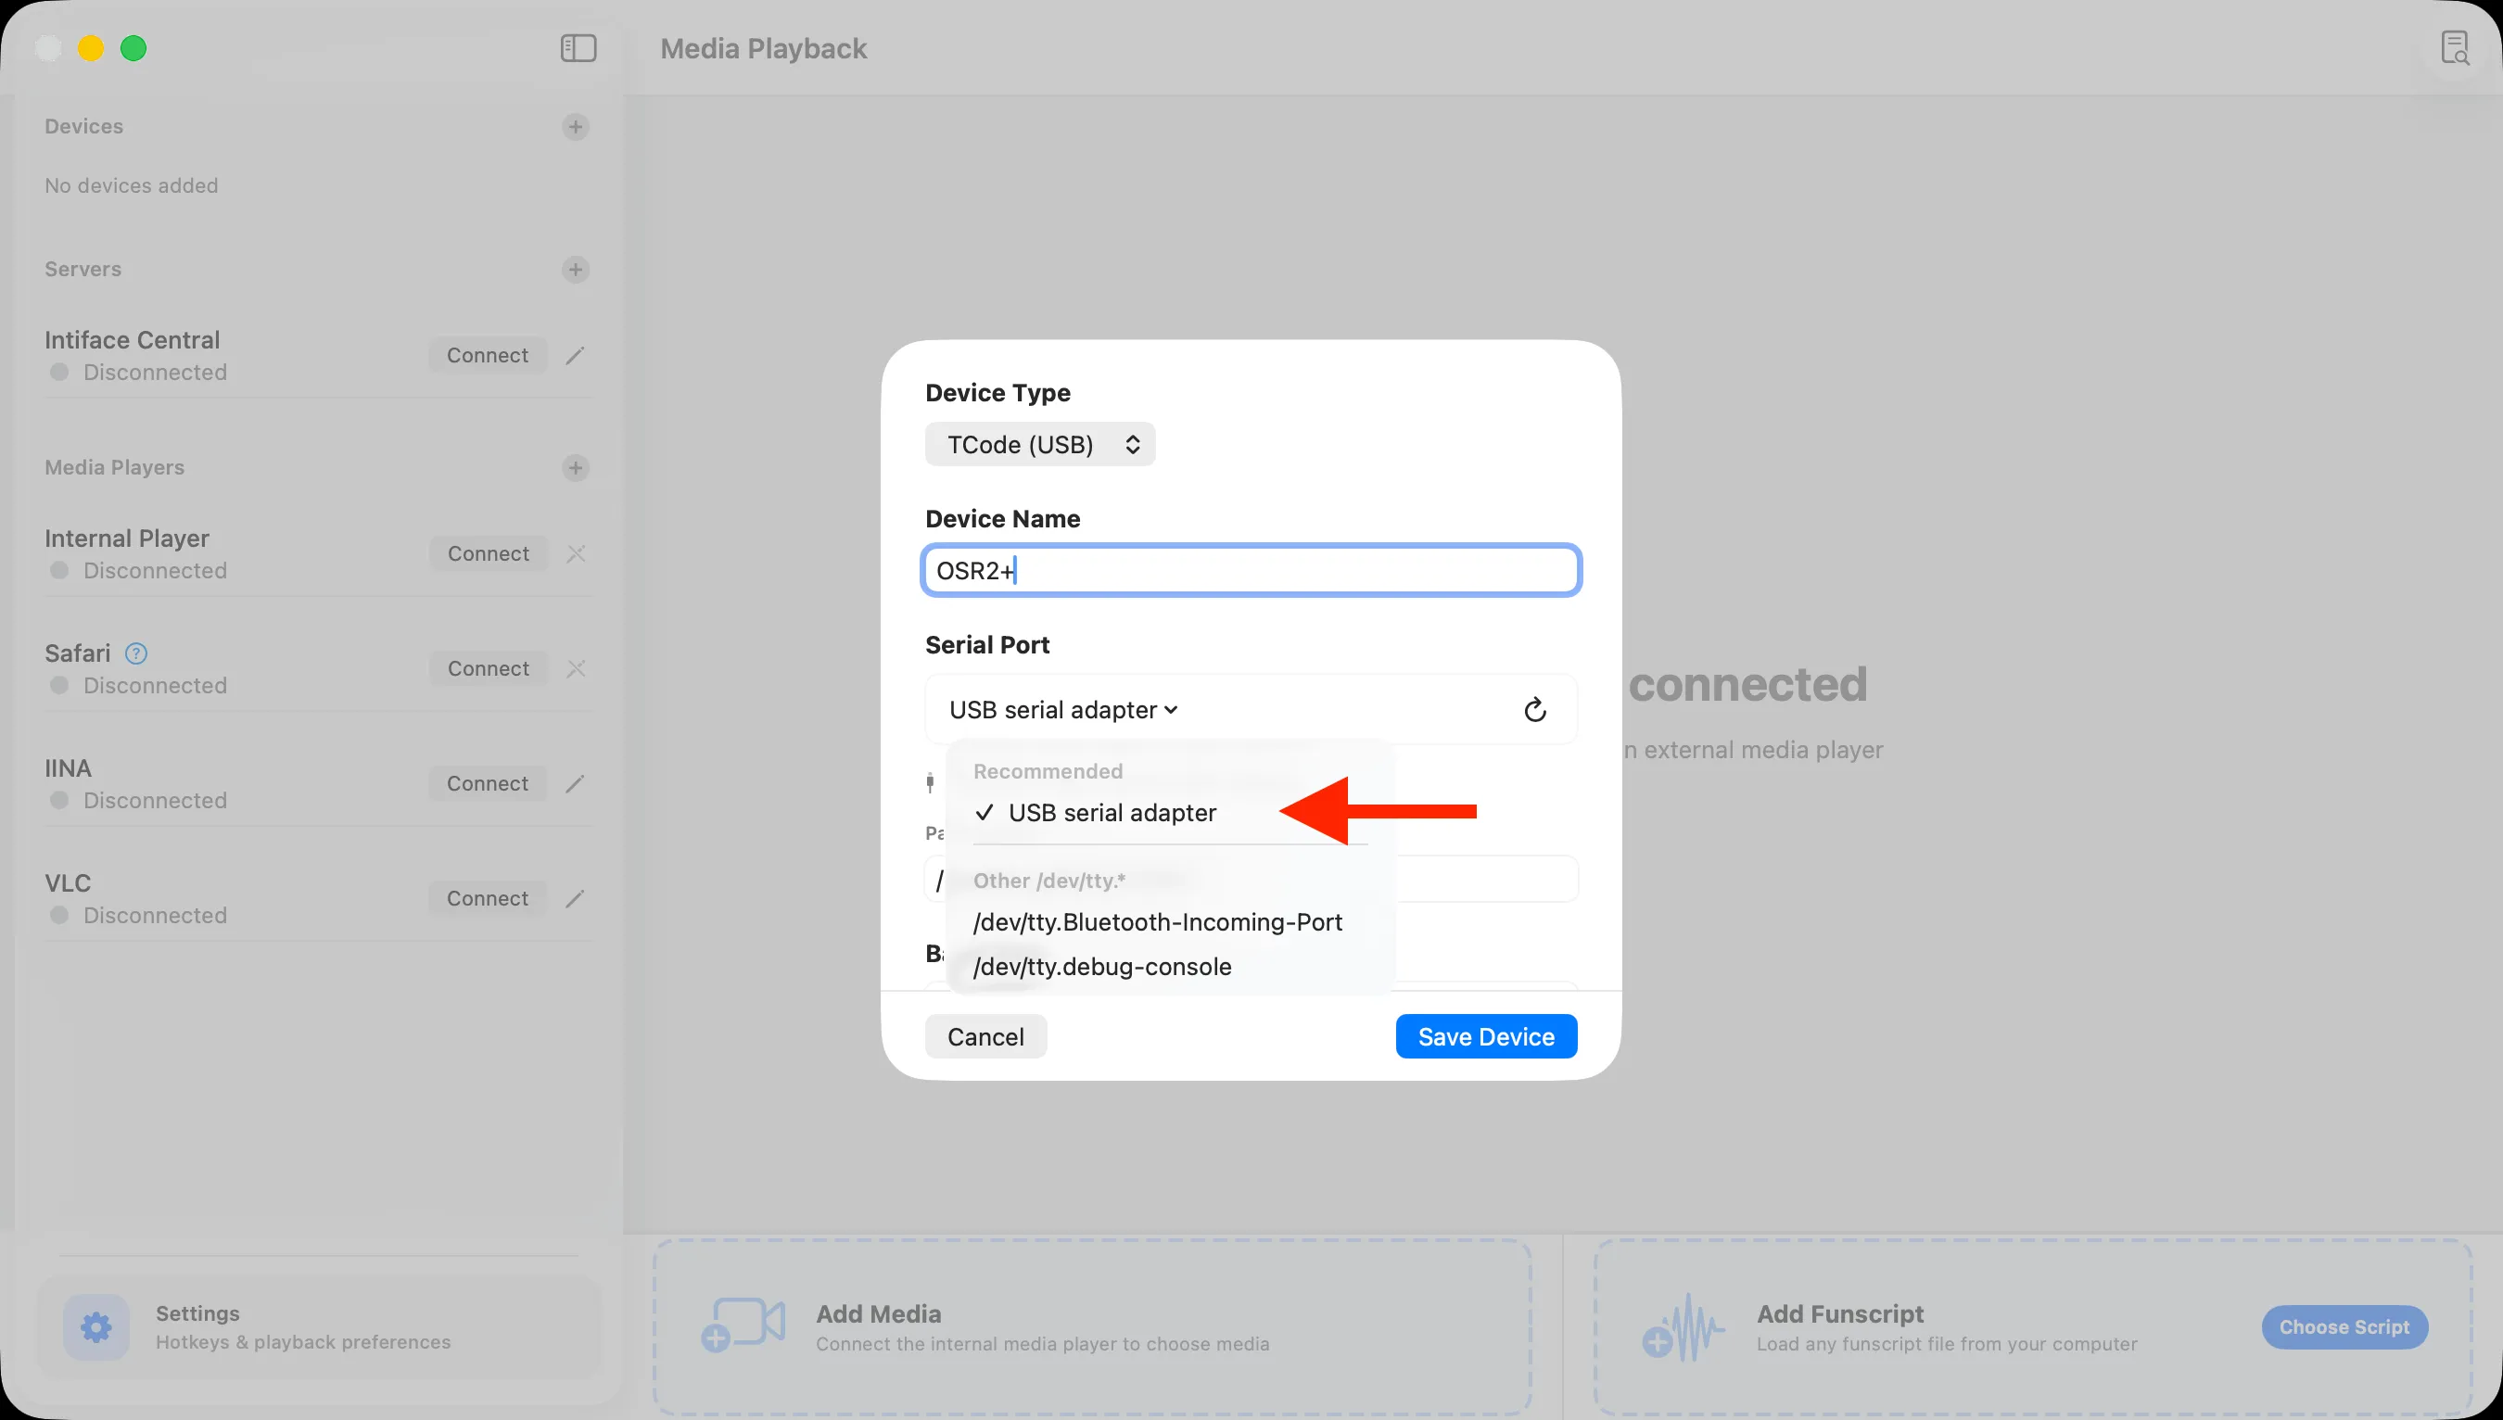Click the document inspector icon top right

pos(2455,48)
